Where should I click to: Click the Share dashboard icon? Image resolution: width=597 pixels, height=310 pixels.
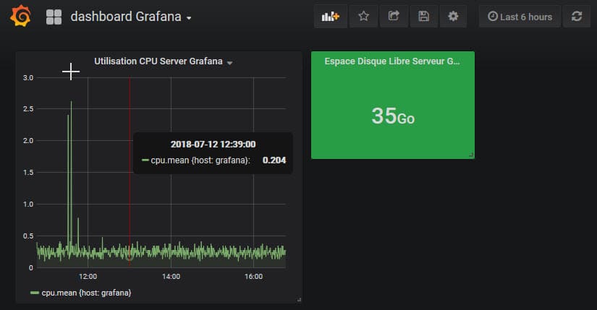point(394,17)
